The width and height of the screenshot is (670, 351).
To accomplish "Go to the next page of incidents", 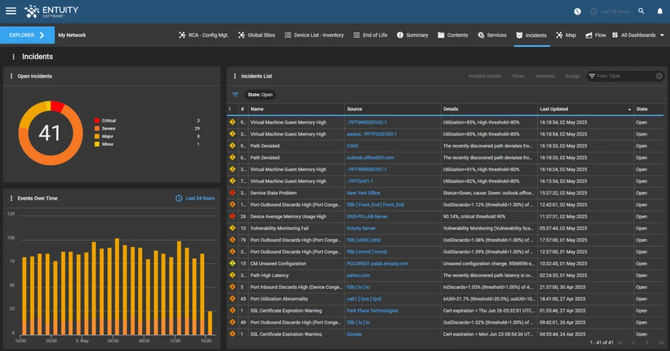I will pyautogui.click(x=647, y=343).
